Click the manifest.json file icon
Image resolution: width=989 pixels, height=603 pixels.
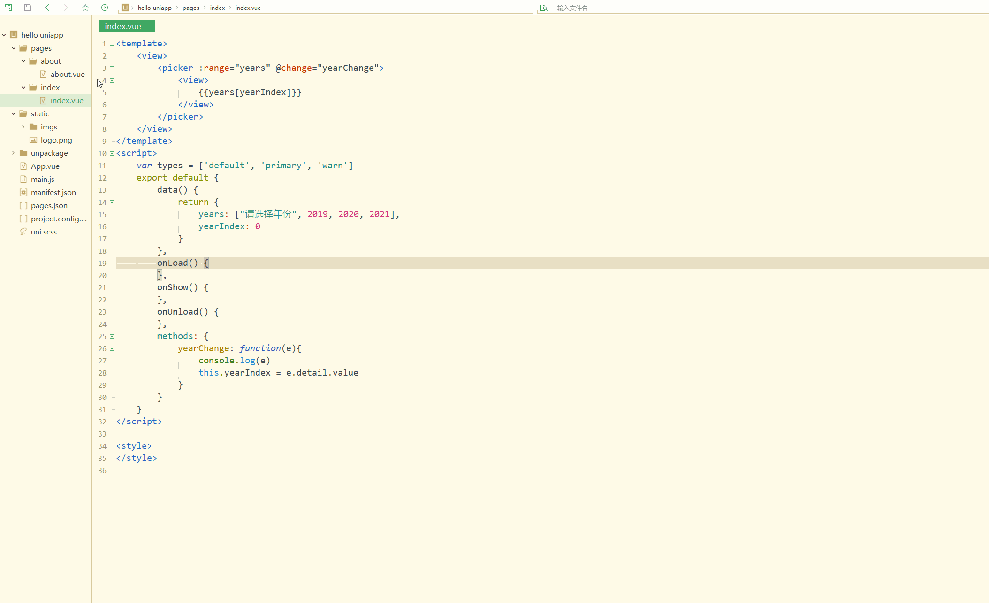pyautogui.click(x=23, y=192)
